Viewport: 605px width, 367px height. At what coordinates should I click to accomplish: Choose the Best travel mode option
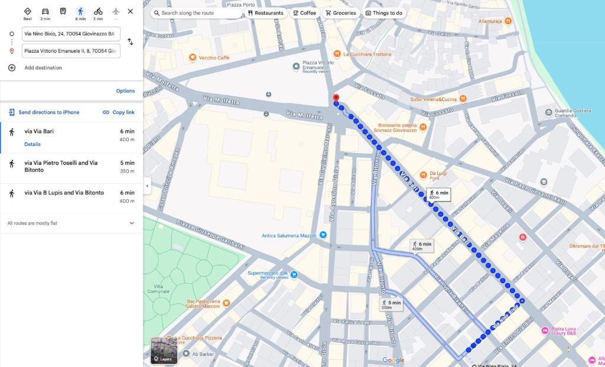(x=28, y=12)
